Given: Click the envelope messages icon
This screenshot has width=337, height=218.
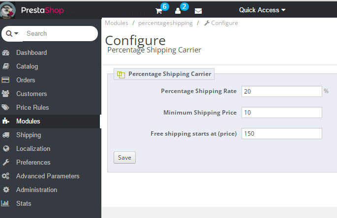Looking at the screenshot, I should click(198, 11).
